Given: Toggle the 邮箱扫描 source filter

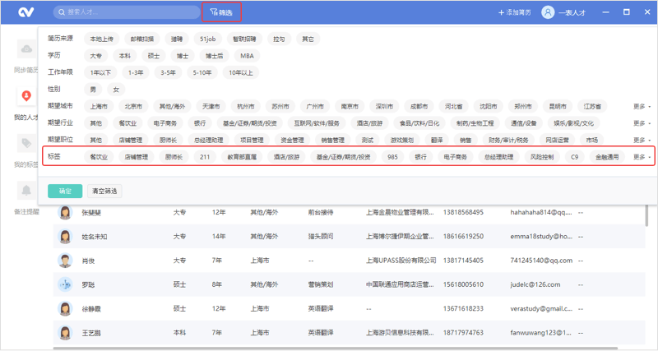Looking at the screenshot, I should [x=141, y=39].
